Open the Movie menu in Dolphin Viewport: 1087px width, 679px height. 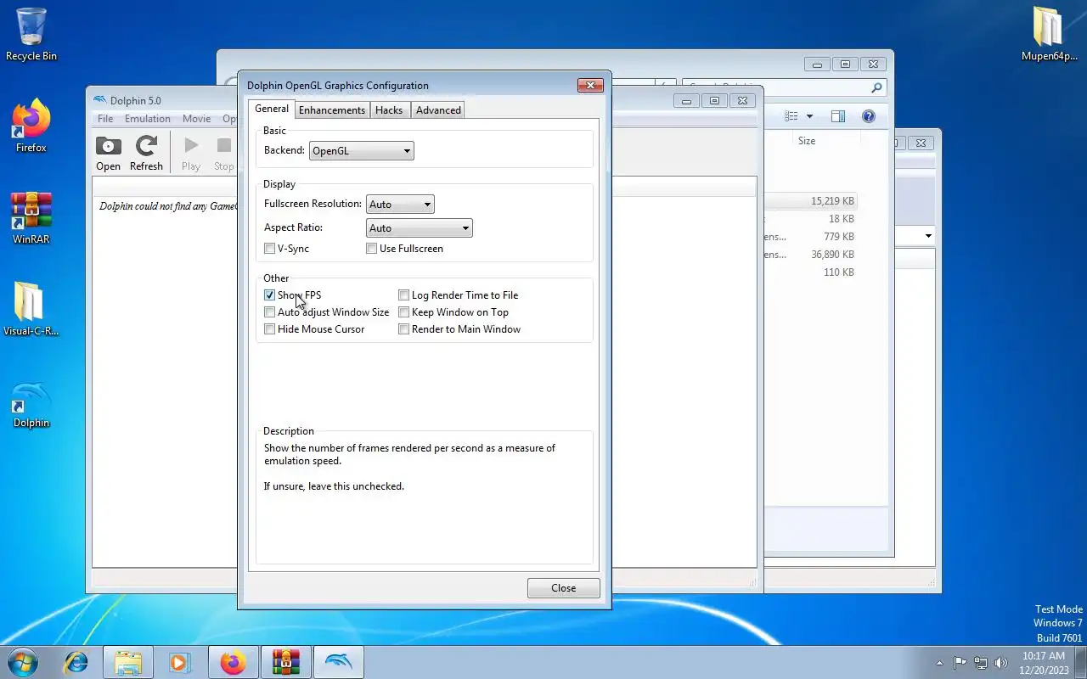[196, 119]
